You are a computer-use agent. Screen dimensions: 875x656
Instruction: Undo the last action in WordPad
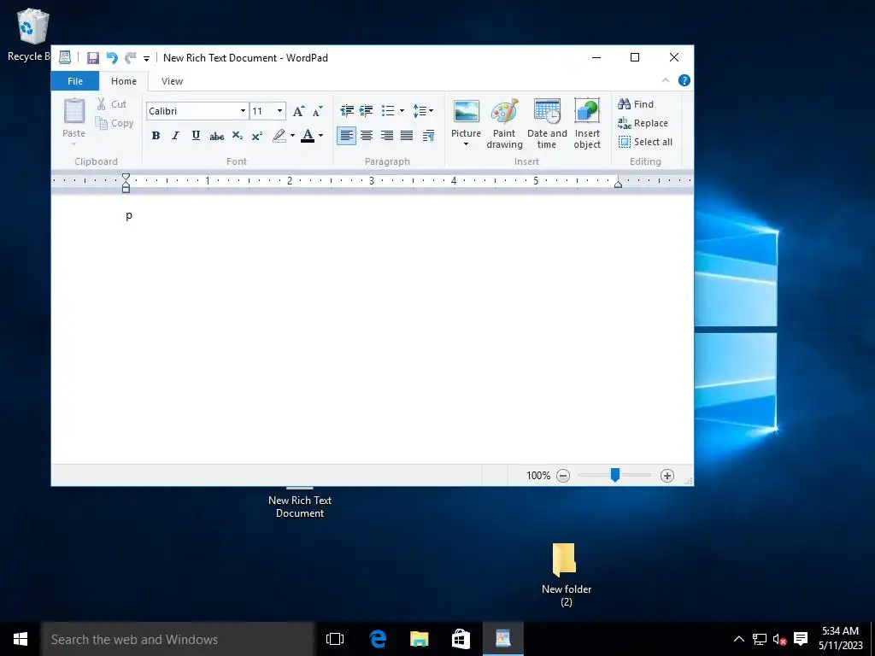(x=112, y=58)
